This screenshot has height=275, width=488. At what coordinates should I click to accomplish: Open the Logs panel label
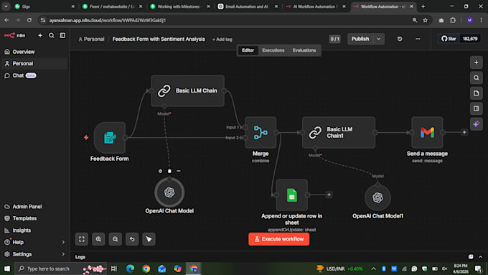[x=80, y=257]
